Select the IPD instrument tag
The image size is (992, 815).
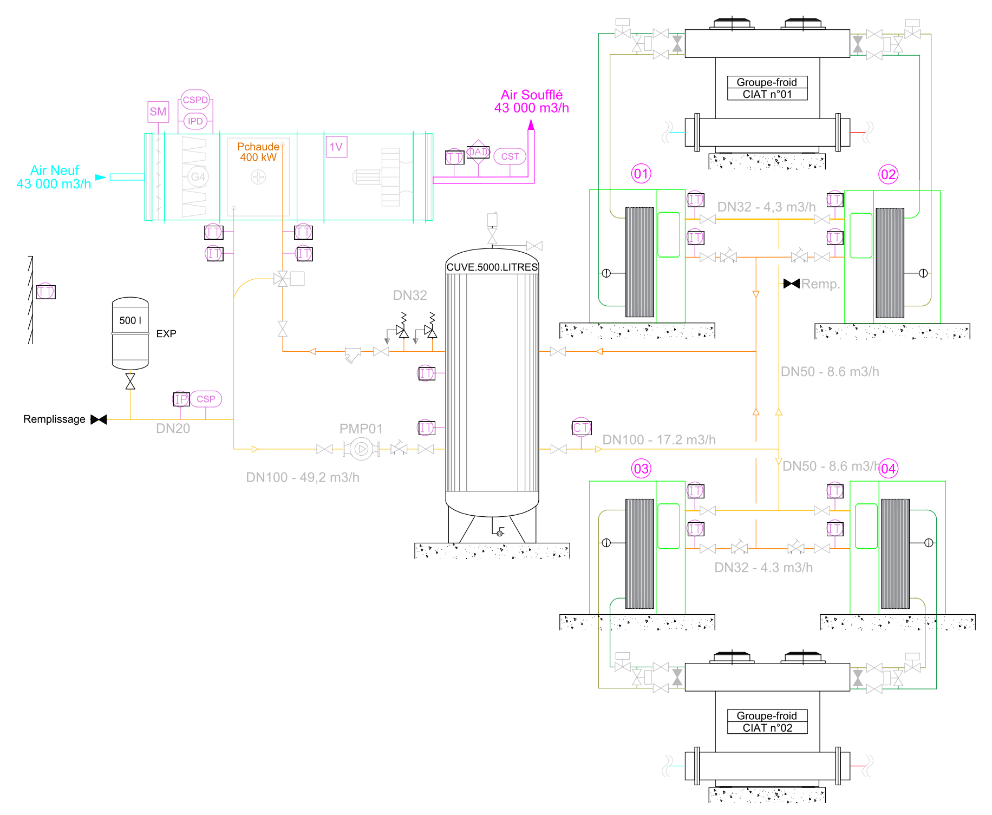pyautogui.click(x=195, y=121)
